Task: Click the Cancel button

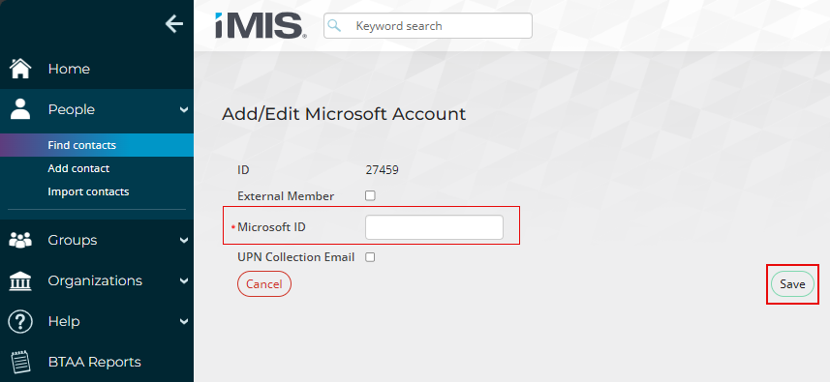Action: pyautogui.click(x=264, y=283)
